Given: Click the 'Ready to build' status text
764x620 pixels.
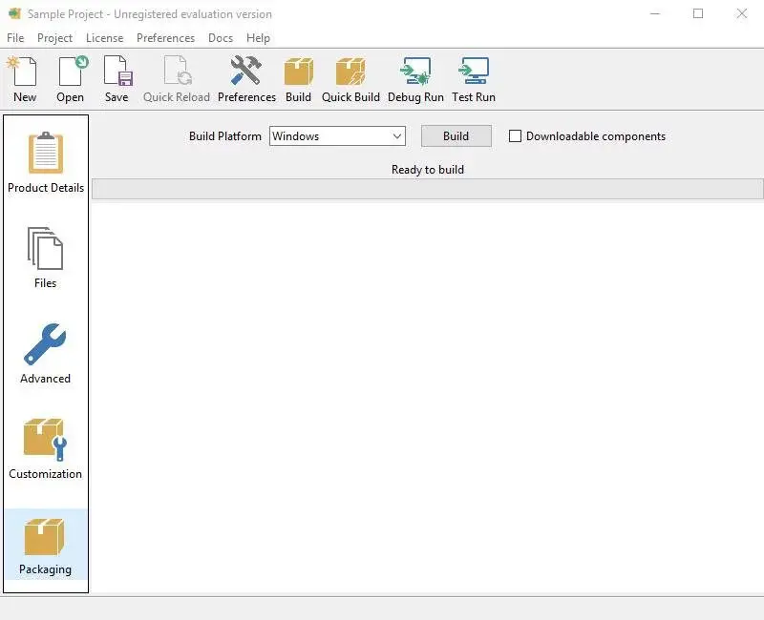Looking at the screenshot, I should click(x=427, y=170).
